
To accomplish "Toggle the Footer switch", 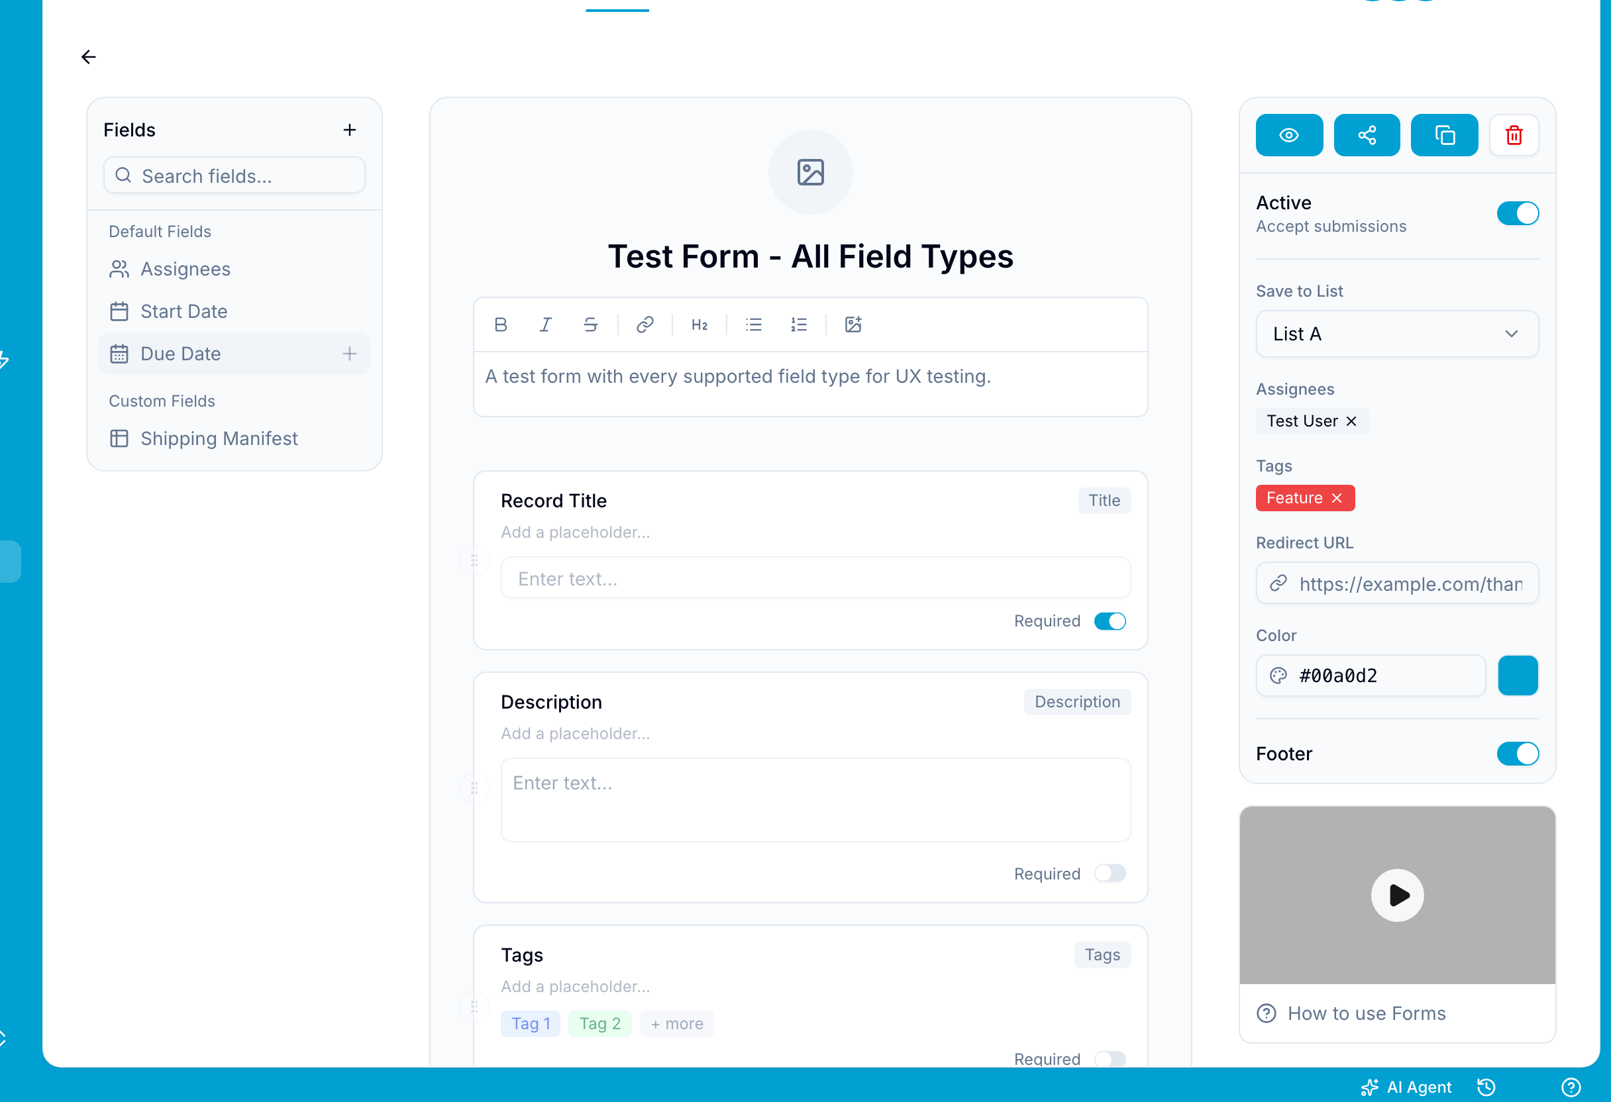I will point(1518,754).
